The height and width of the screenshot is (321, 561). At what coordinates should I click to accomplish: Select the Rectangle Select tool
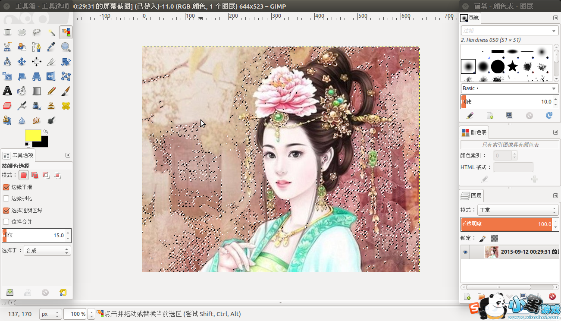[x=7, y=32]
